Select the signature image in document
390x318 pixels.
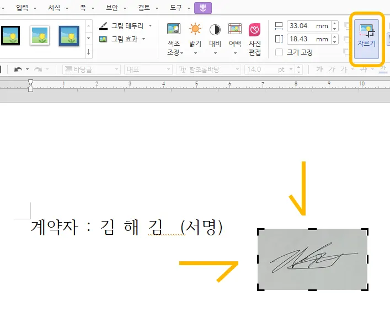point(313,259)
